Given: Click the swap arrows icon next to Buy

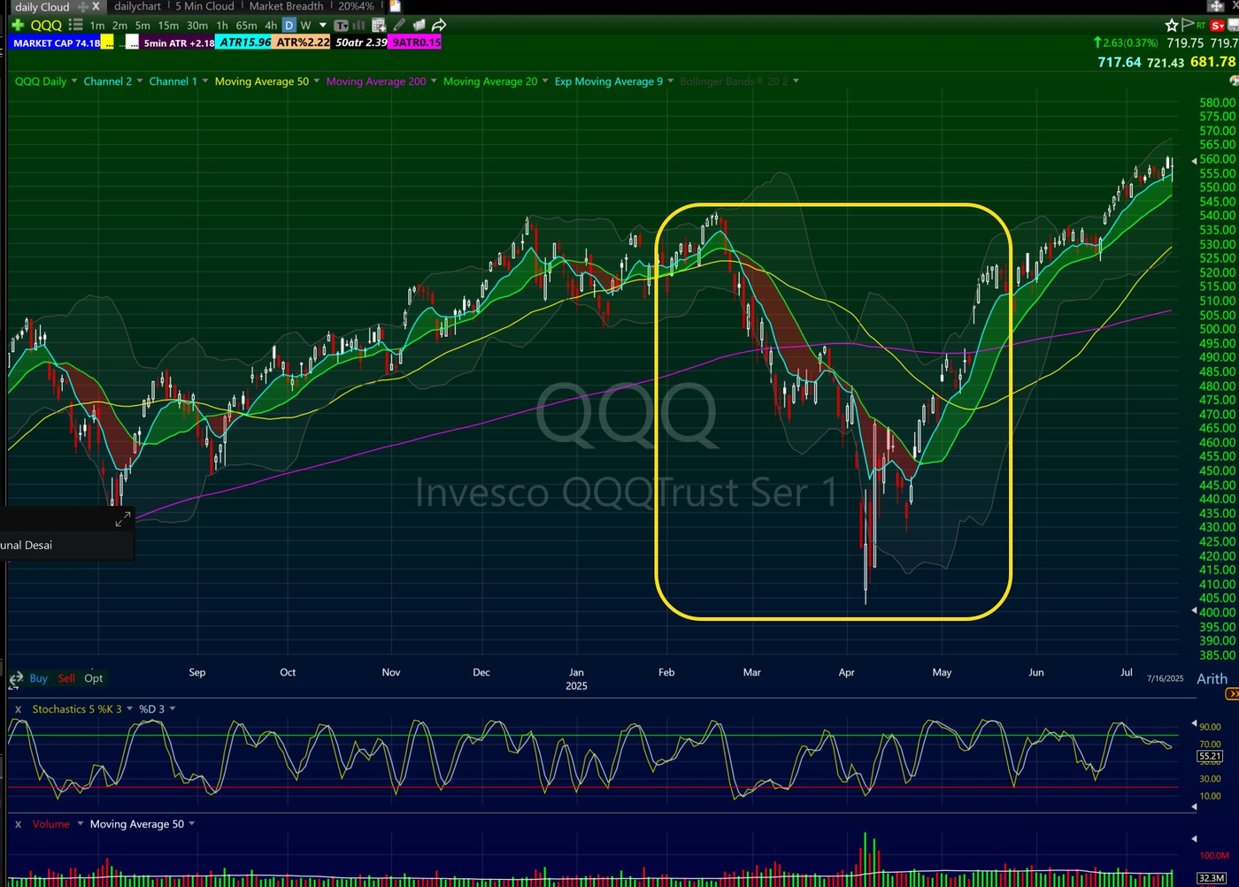Looking at the screenshot, I should [15, 679].
